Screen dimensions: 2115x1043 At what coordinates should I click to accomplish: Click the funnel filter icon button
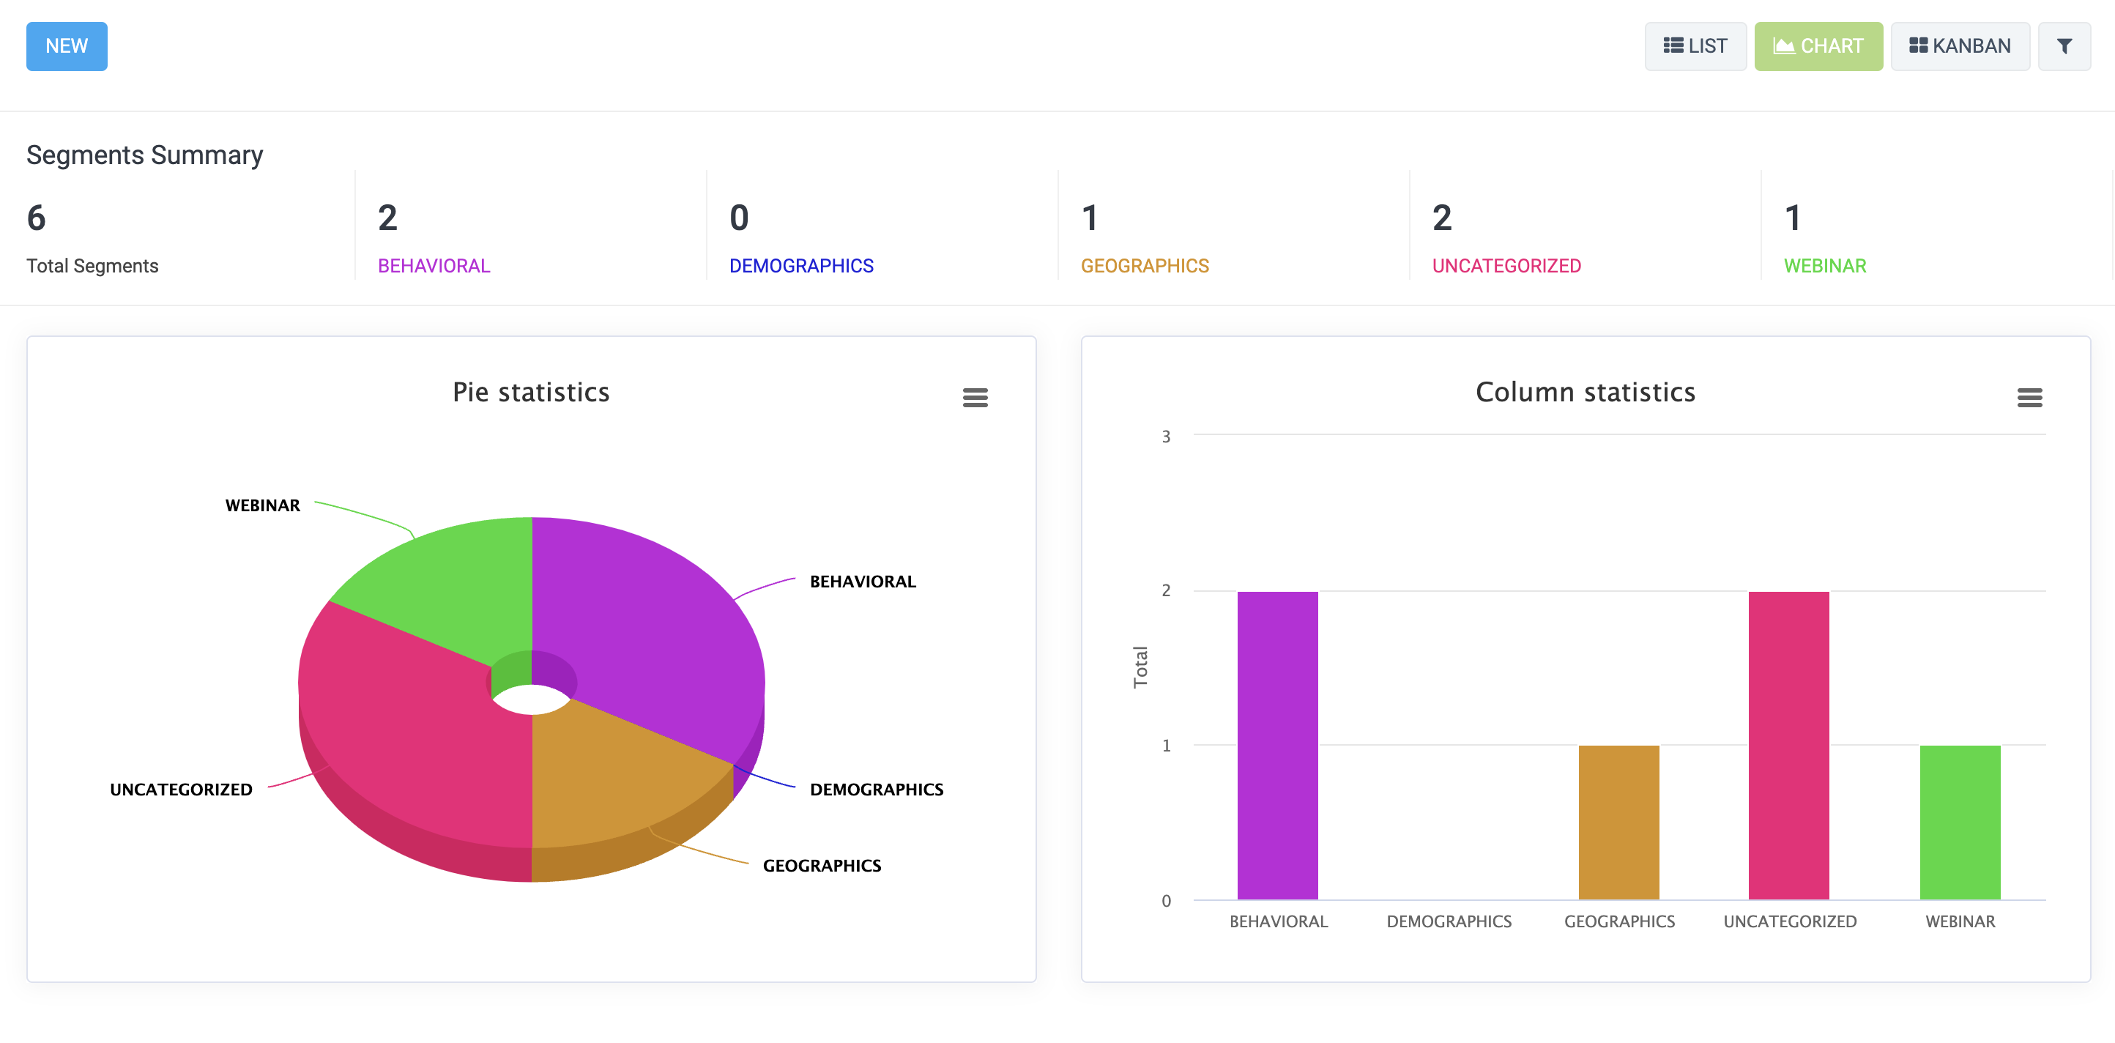pos(2063,46)
